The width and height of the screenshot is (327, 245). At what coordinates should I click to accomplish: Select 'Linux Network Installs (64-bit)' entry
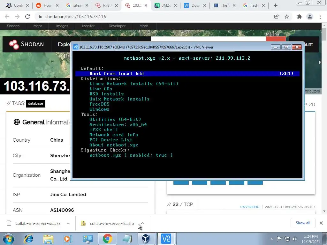coord(134,84)
